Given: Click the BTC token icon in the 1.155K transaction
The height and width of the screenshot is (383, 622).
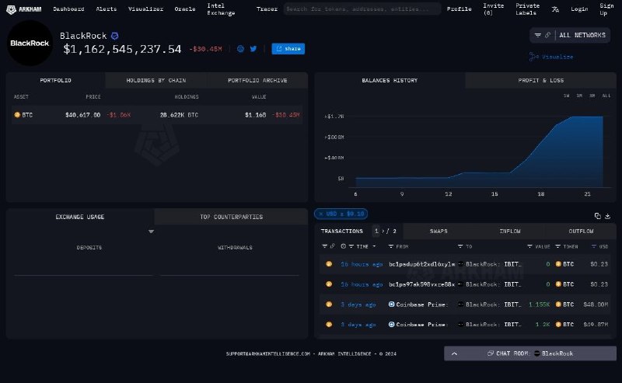Looking at the screenshot, I should point(558,305).
